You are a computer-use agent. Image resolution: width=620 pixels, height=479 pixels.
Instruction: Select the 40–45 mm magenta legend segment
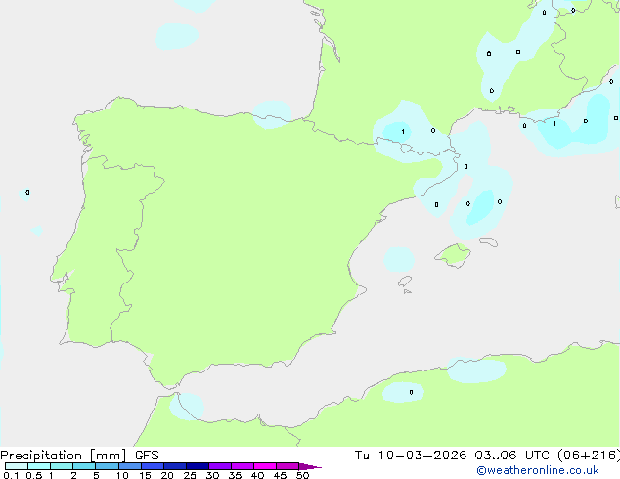(265, 466)
